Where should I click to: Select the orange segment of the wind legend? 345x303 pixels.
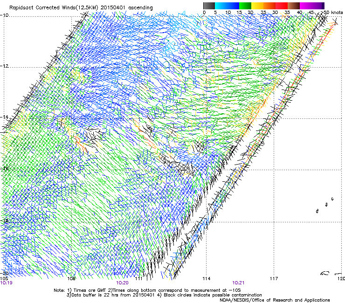(269, 6)
